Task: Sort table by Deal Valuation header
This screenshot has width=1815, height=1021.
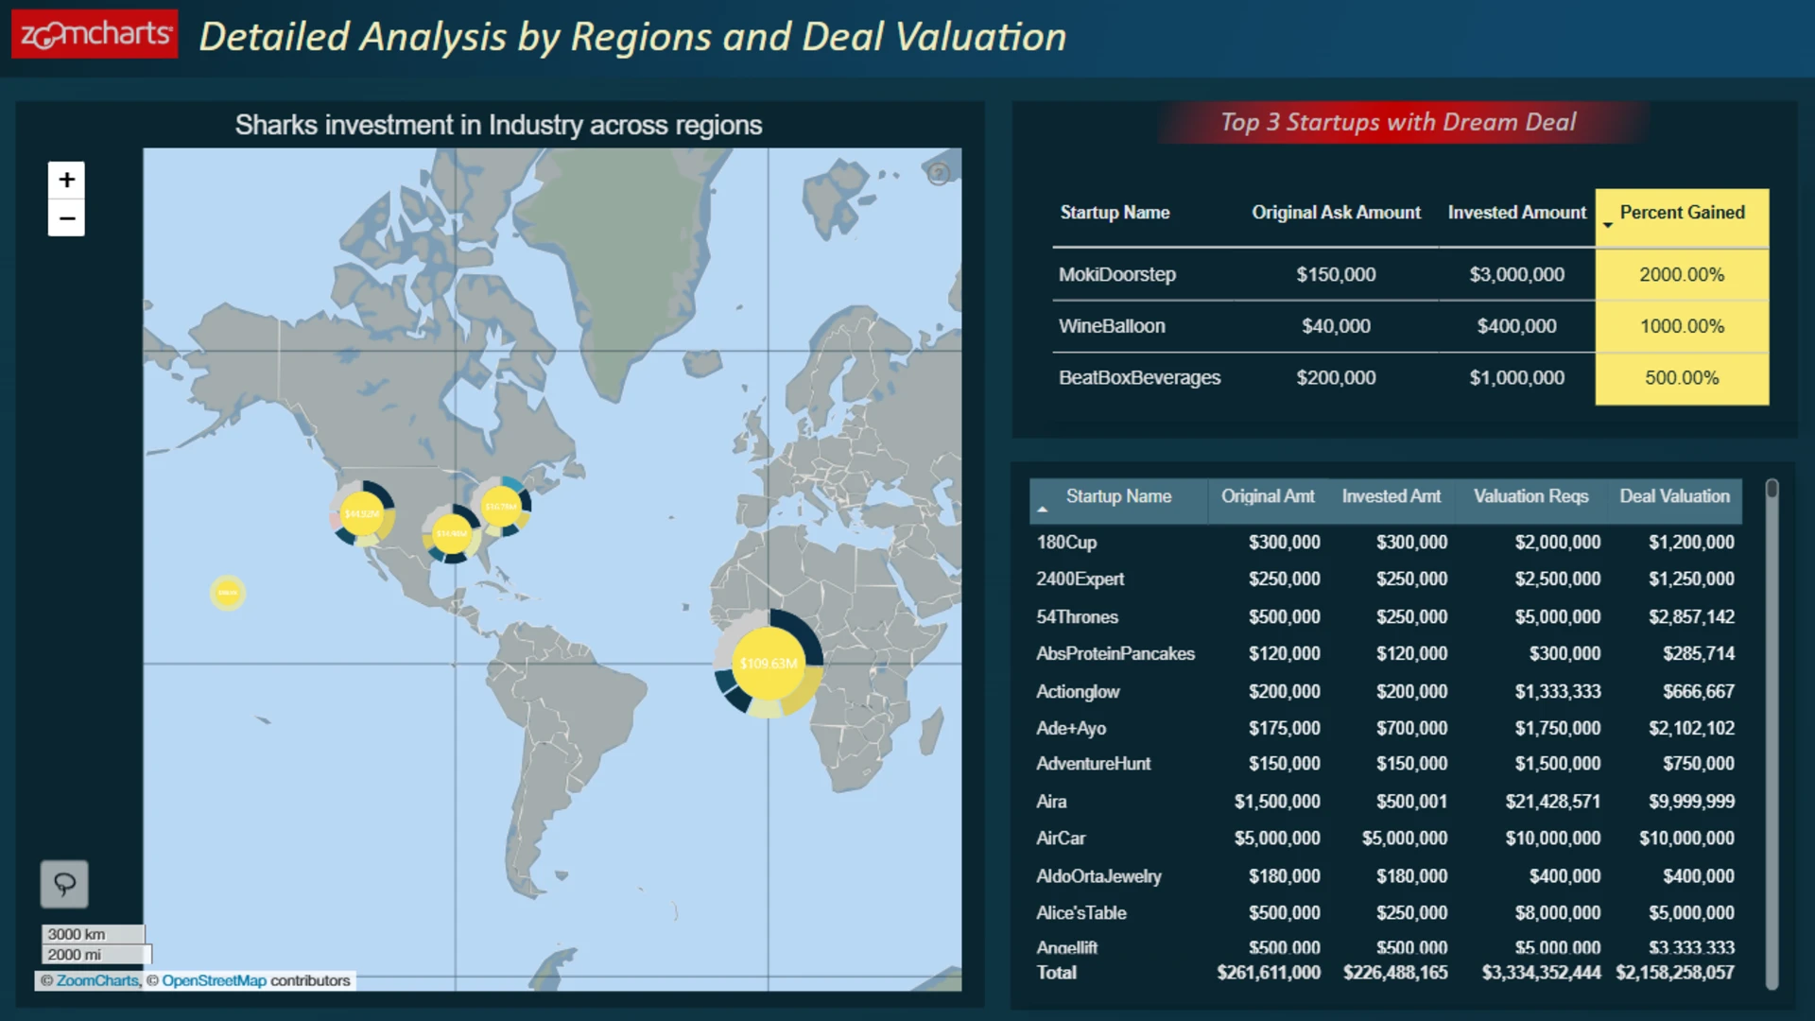Action: tap(1674, 496)
